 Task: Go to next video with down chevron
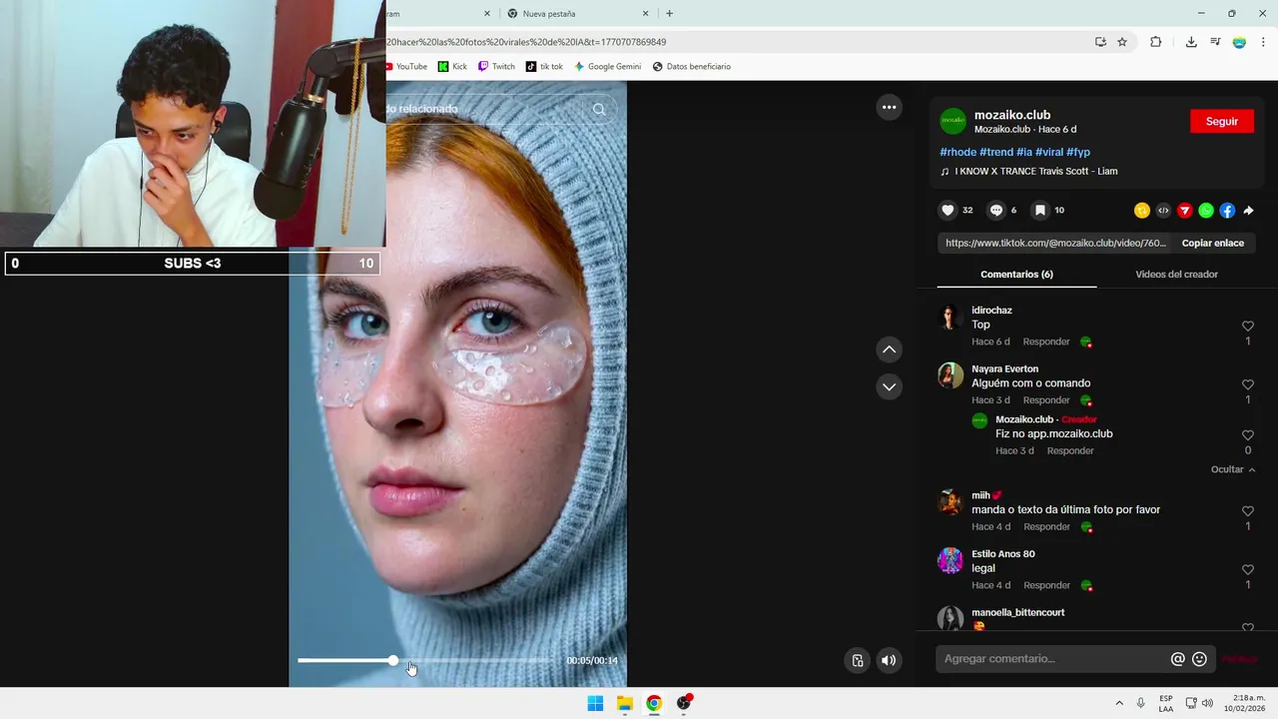[x=889, y=386]
